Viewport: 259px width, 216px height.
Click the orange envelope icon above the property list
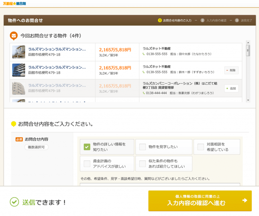coord(14,36)
